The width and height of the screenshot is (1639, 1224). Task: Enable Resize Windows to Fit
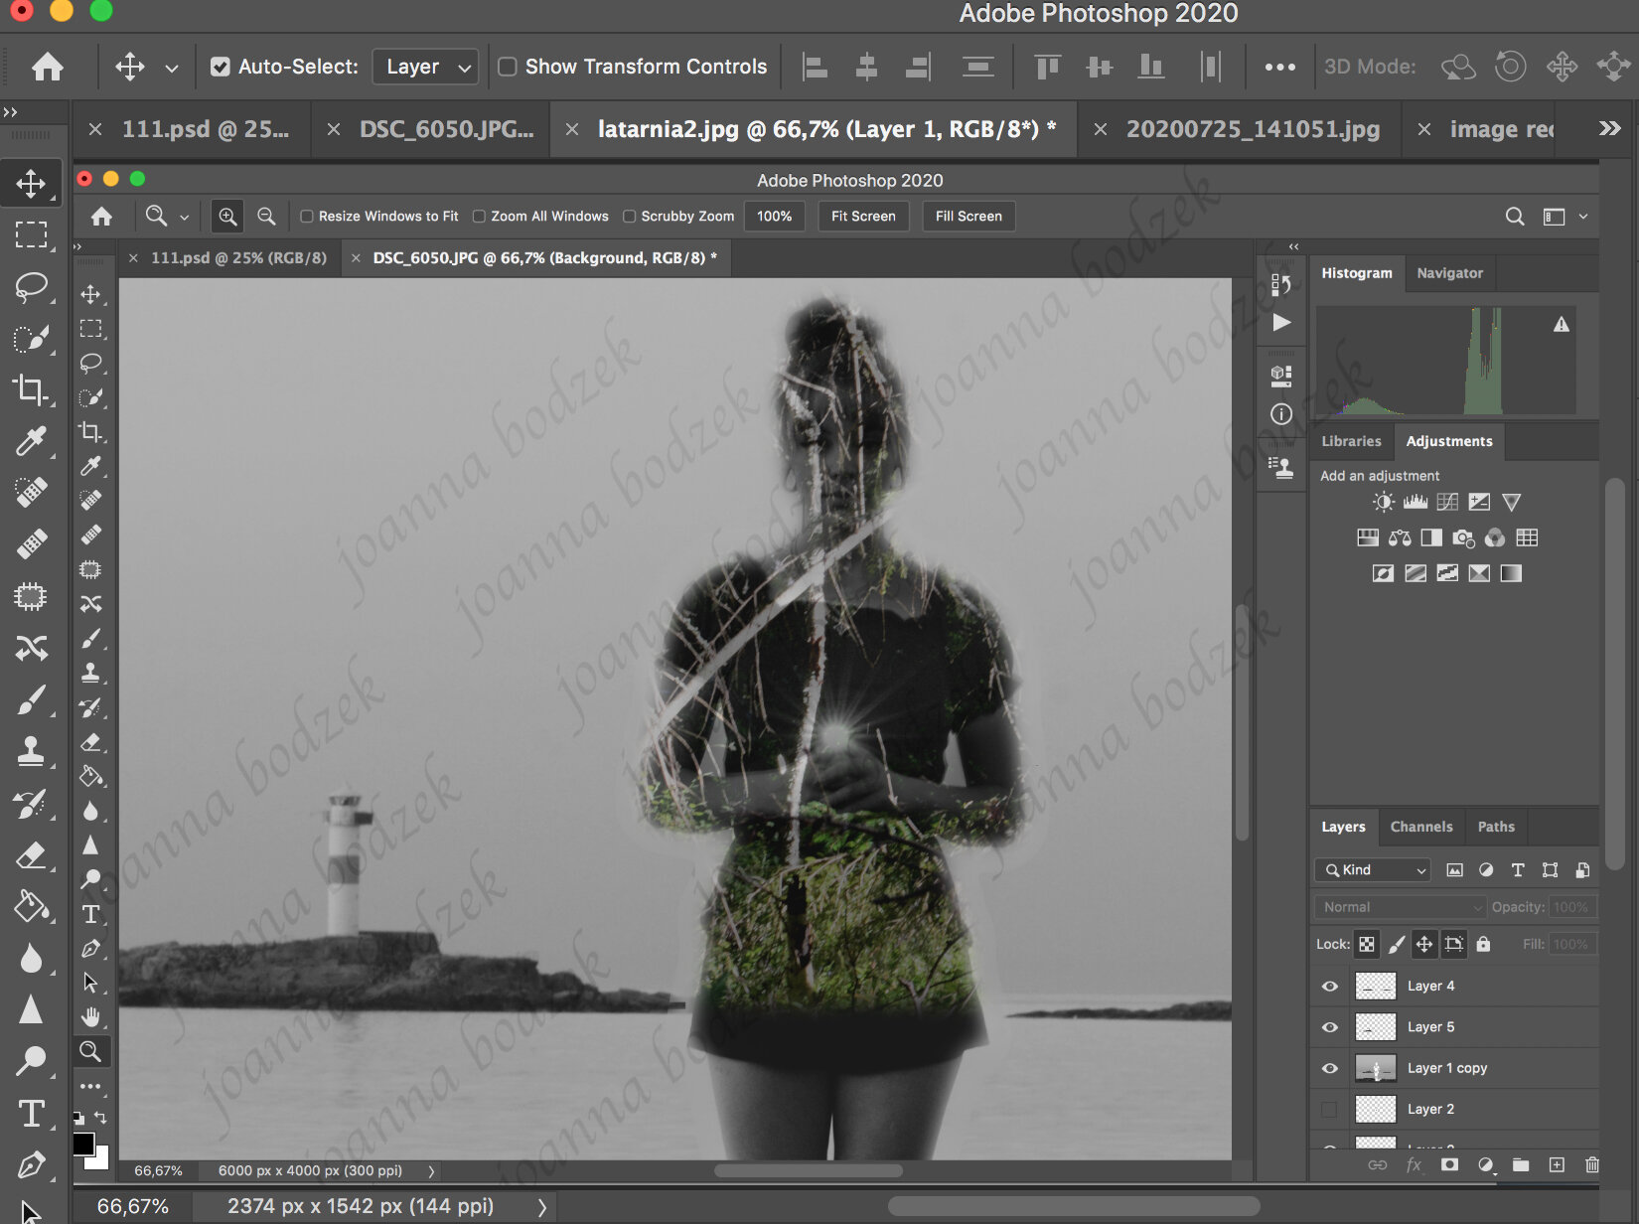click(307, 217)
